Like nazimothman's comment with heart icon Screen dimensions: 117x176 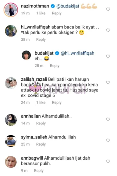tap(108, 9)
